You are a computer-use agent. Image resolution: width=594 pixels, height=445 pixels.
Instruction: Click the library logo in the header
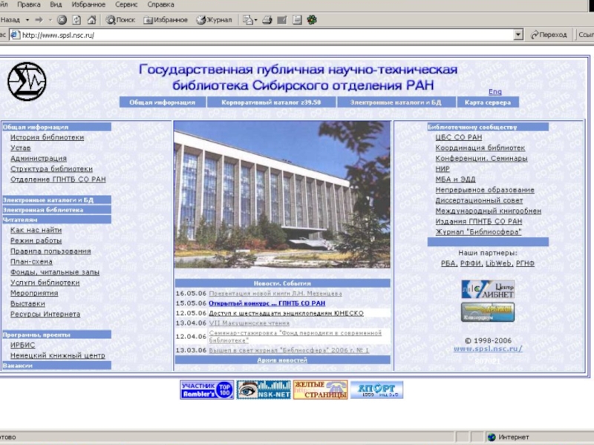(x=27, y=81)
